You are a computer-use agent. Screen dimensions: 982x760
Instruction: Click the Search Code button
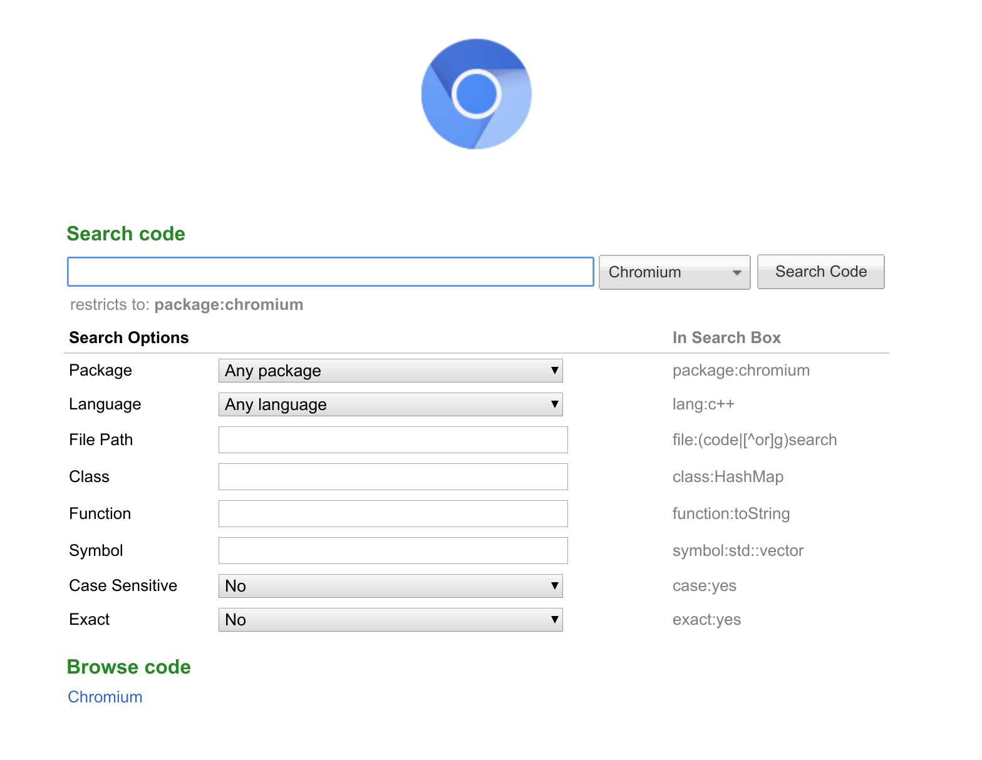point(821,272)
